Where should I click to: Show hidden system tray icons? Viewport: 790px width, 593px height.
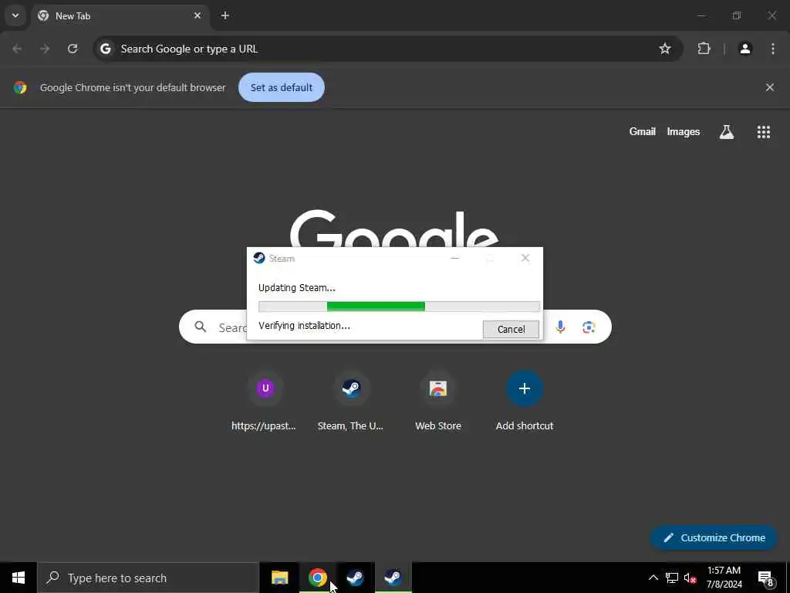[x=653, y=578]
